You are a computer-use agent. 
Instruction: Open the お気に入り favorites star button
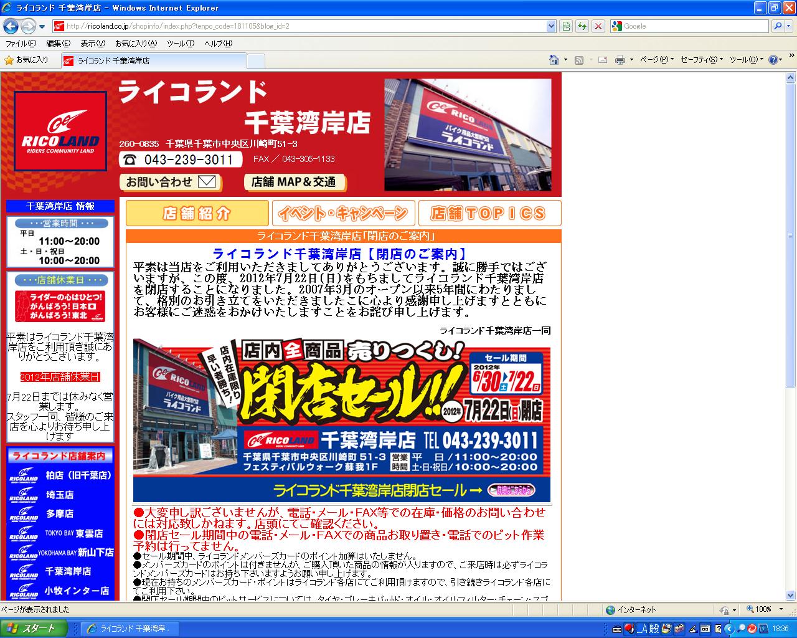pos(26,60)
